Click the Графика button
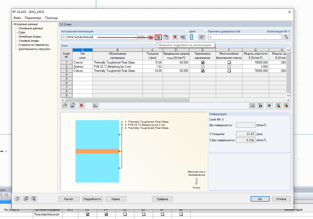This screenshot has width=313, height=219. [x=162, y=199]
